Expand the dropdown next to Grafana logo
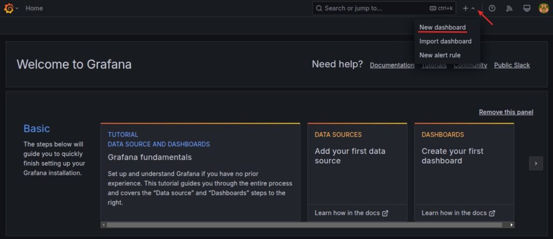The width and height of the screenshot is (553, 239). click(17, 9)
